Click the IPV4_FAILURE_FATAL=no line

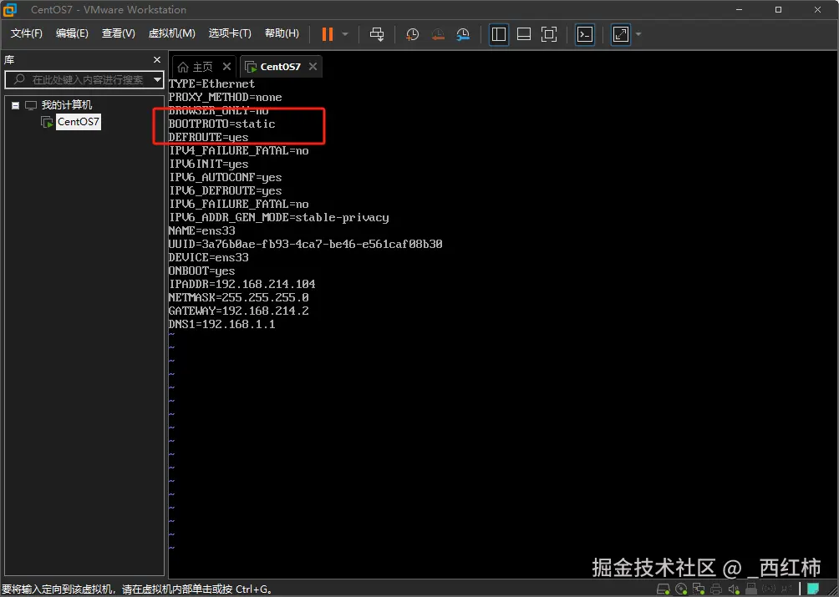pos(239,151)
